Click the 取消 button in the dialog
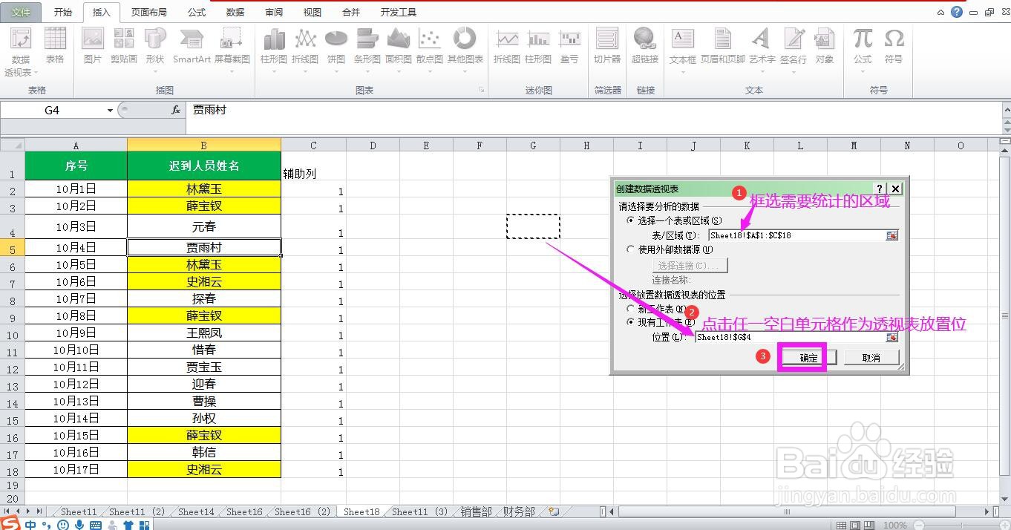This screenshot has height=530, width=1011. coord(871,358)
